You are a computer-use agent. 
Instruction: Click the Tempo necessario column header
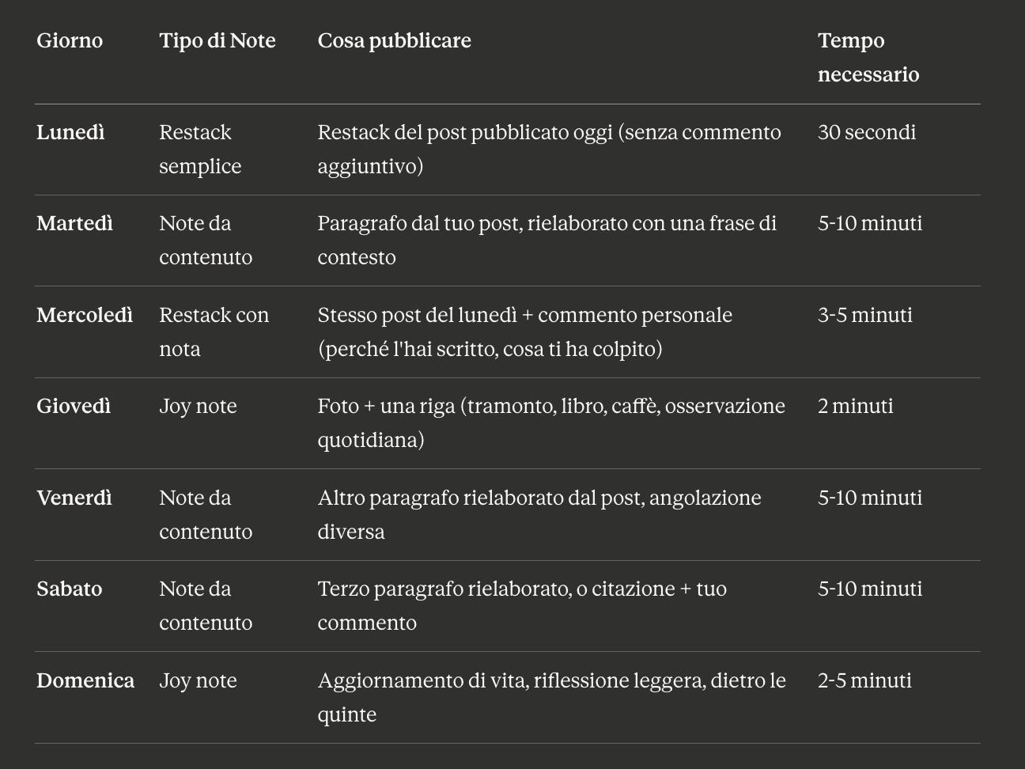(868, 57)
